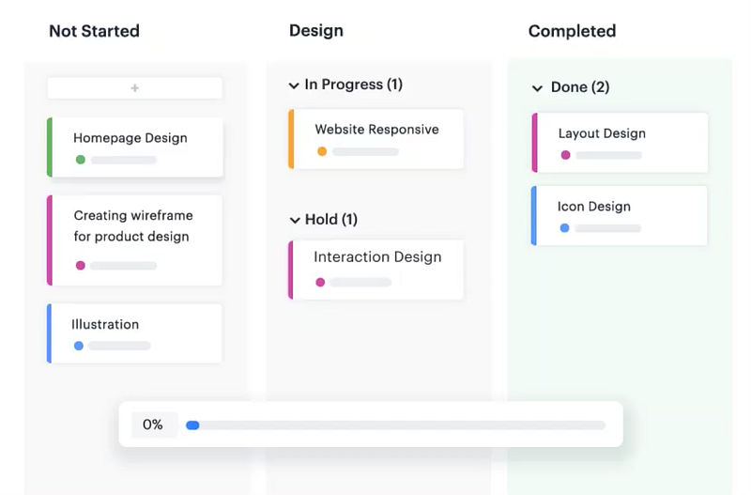
Task: Collapse the In Progress (1) group
Action: (x=294, y=85)
